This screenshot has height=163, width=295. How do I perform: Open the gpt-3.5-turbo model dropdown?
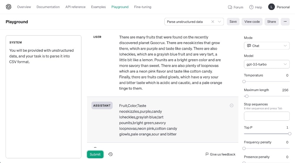(x=267, y=64)
